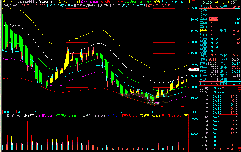241x152 pixels.
Task: Click the 买④ bid row at 33.54
Action: [220, 47]
